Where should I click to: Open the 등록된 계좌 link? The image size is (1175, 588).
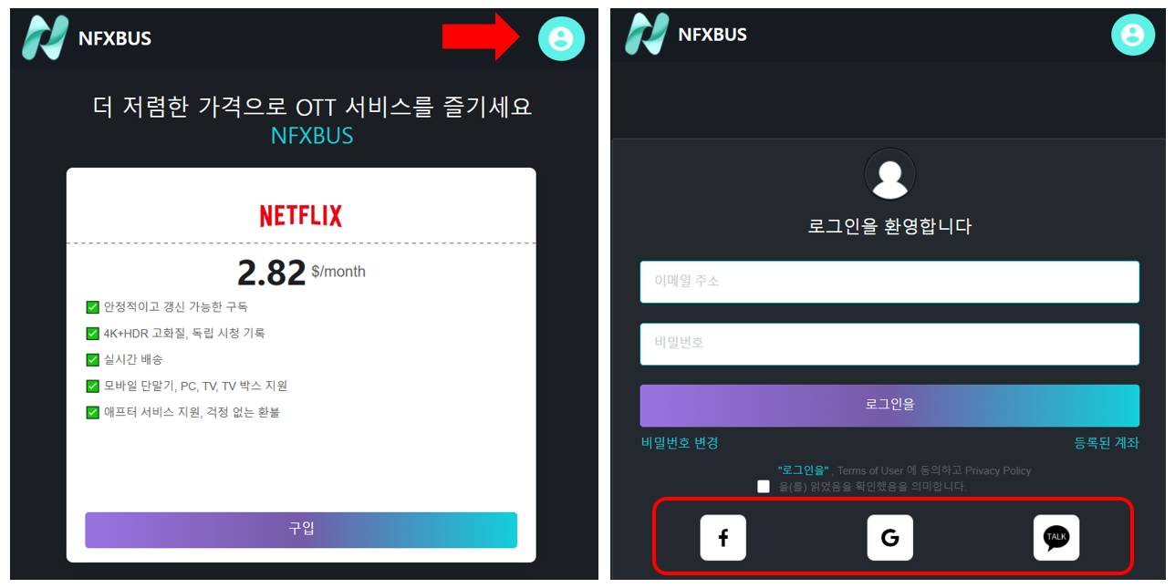click(x=1107, y=443)
